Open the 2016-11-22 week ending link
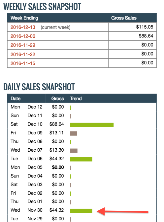 point(23,54)
